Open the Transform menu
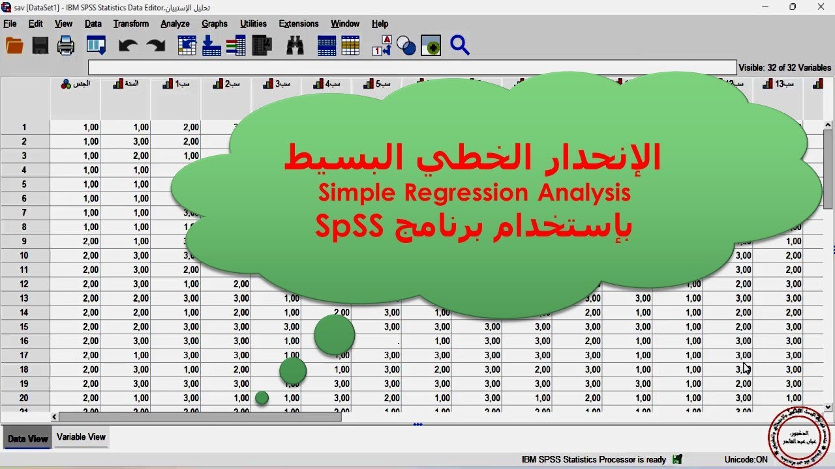 [x=131, y=23]
